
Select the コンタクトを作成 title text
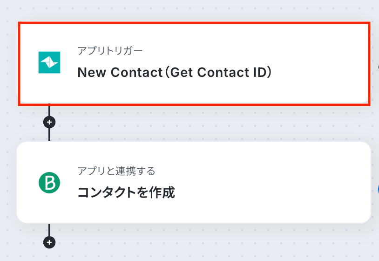pyautogui.click(x=126, y=192)
